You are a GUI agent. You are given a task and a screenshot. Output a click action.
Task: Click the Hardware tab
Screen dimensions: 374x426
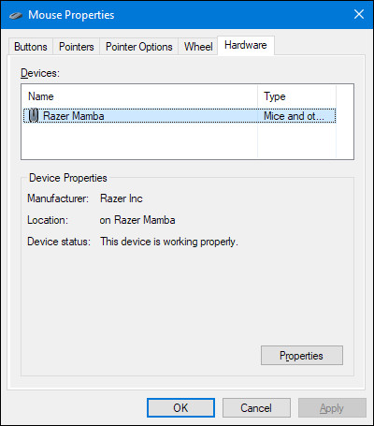click(246, 46)
